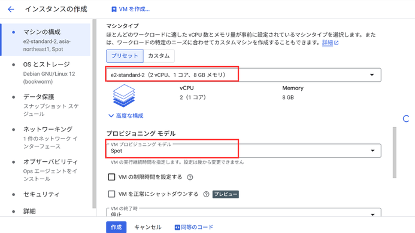This screenshot has height=233, width=415.
Task: Open 同等のコード link
Action: (197, 228)
